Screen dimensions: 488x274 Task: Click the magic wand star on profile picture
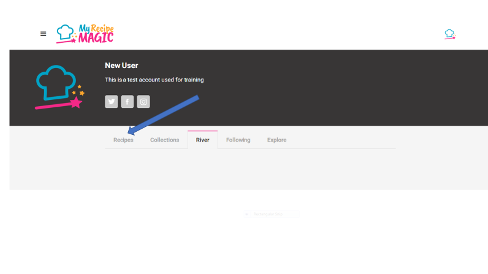pyautogui.click(x=76, y=103)
